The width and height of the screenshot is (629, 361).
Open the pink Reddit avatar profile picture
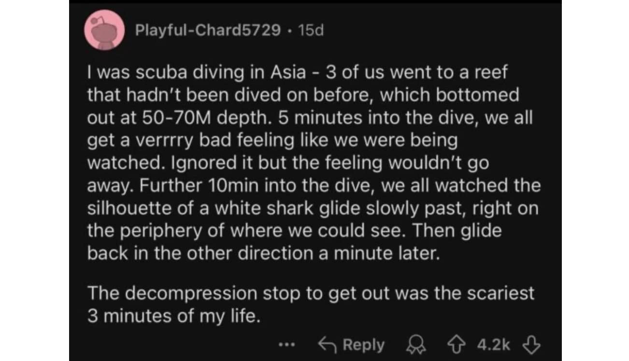(105, 30)
